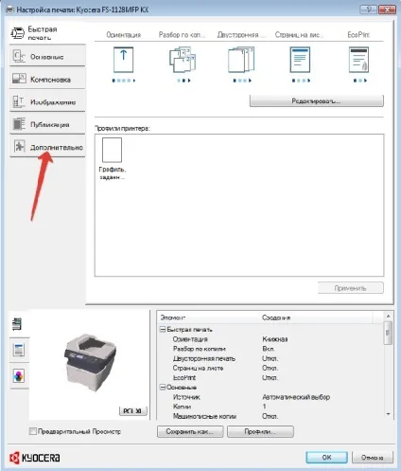Click the settings list scroll up arrow

pyautogui.click(x=388, y=316)
